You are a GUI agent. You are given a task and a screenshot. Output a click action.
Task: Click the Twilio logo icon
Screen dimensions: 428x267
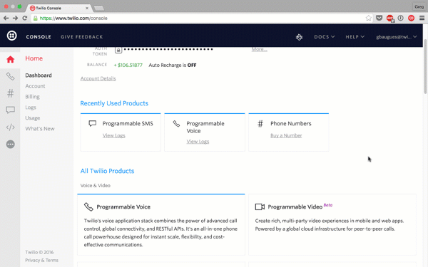pyautogui.click(x=11, y=36)
